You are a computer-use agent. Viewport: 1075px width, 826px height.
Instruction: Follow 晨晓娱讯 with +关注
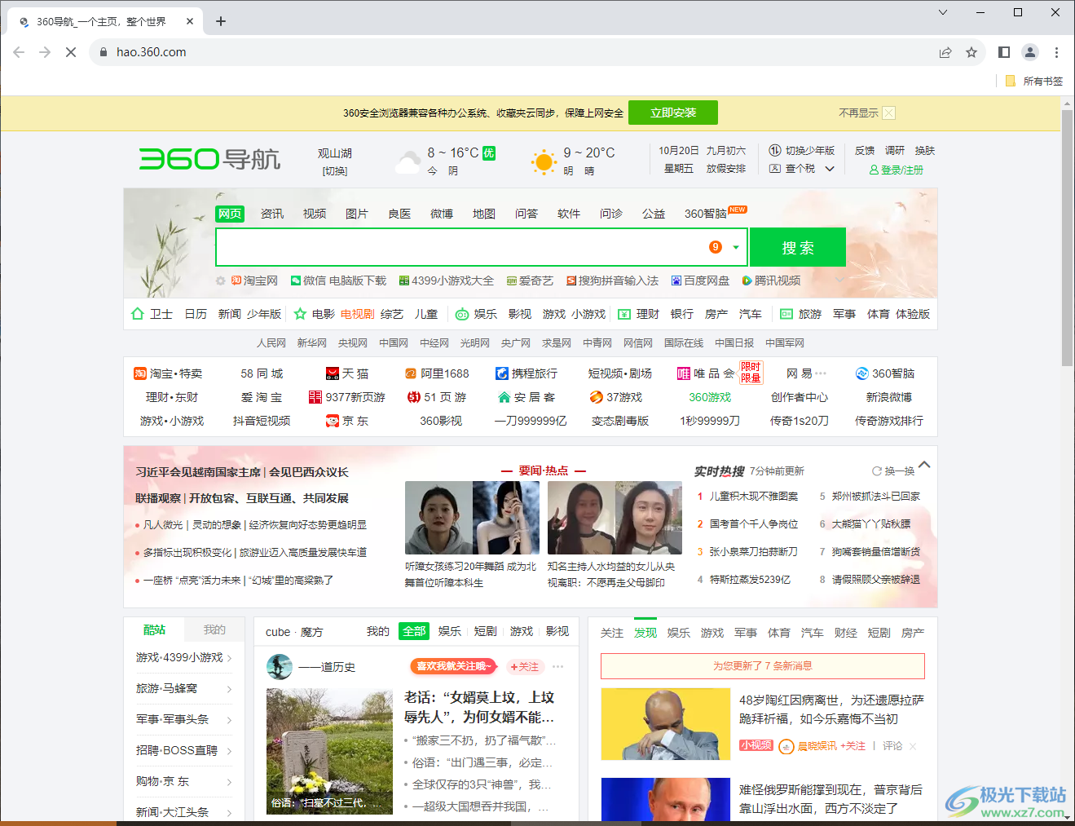coord(853,746)
